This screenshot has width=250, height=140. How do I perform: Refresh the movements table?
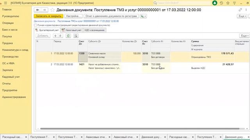pyautogui.click(x=68, y=36)
